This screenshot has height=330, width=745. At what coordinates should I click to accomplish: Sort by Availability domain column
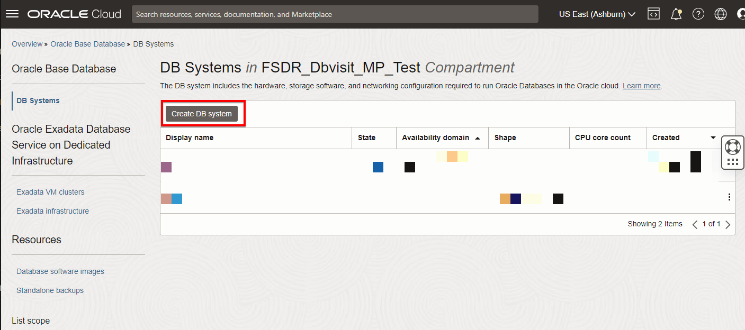point(441,137)
